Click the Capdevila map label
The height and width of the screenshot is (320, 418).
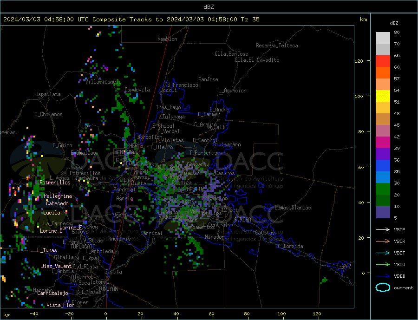pyautogui.click(x=137, y=90)
